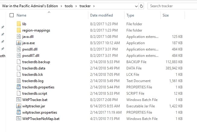The image size is (197, 132).
Task: Click the trackerdb.log text document icon
Action: [x=19, y=81]
